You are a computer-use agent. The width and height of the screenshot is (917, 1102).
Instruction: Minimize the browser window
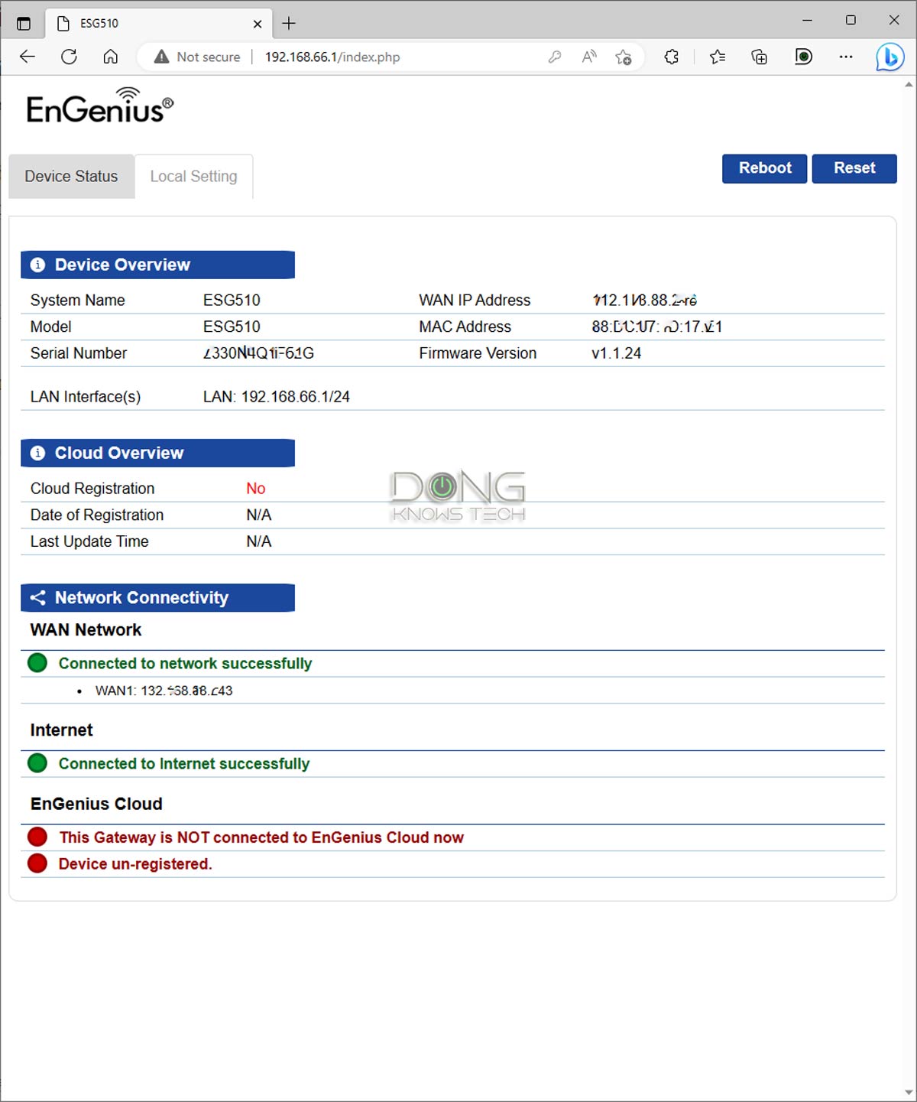pyautogui.click(x=807, y=21)
